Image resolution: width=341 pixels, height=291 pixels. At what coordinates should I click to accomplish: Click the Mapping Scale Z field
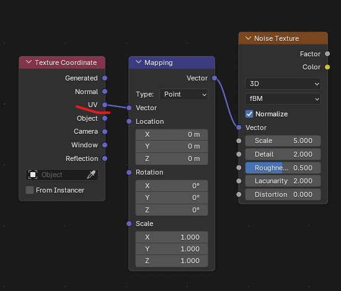point(172,261)
